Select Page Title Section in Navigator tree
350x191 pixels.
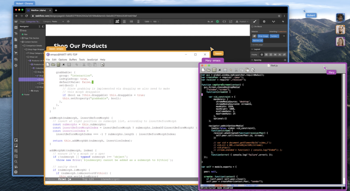(31, 38)
